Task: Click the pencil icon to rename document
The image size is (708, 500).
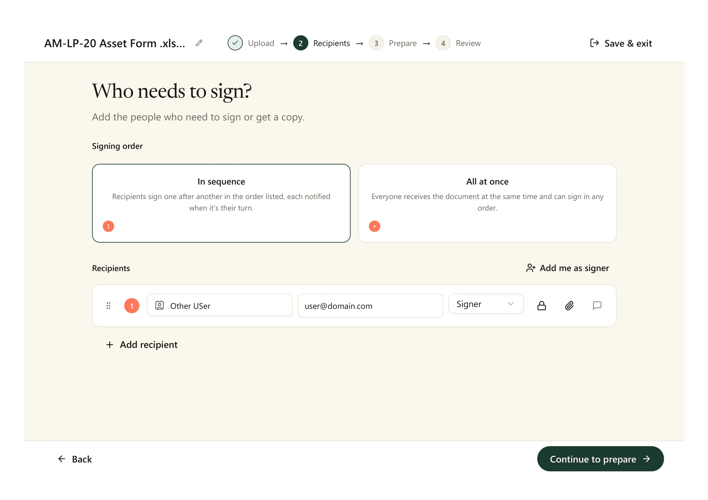Action: pyautogui.click(x=199, y=43)
